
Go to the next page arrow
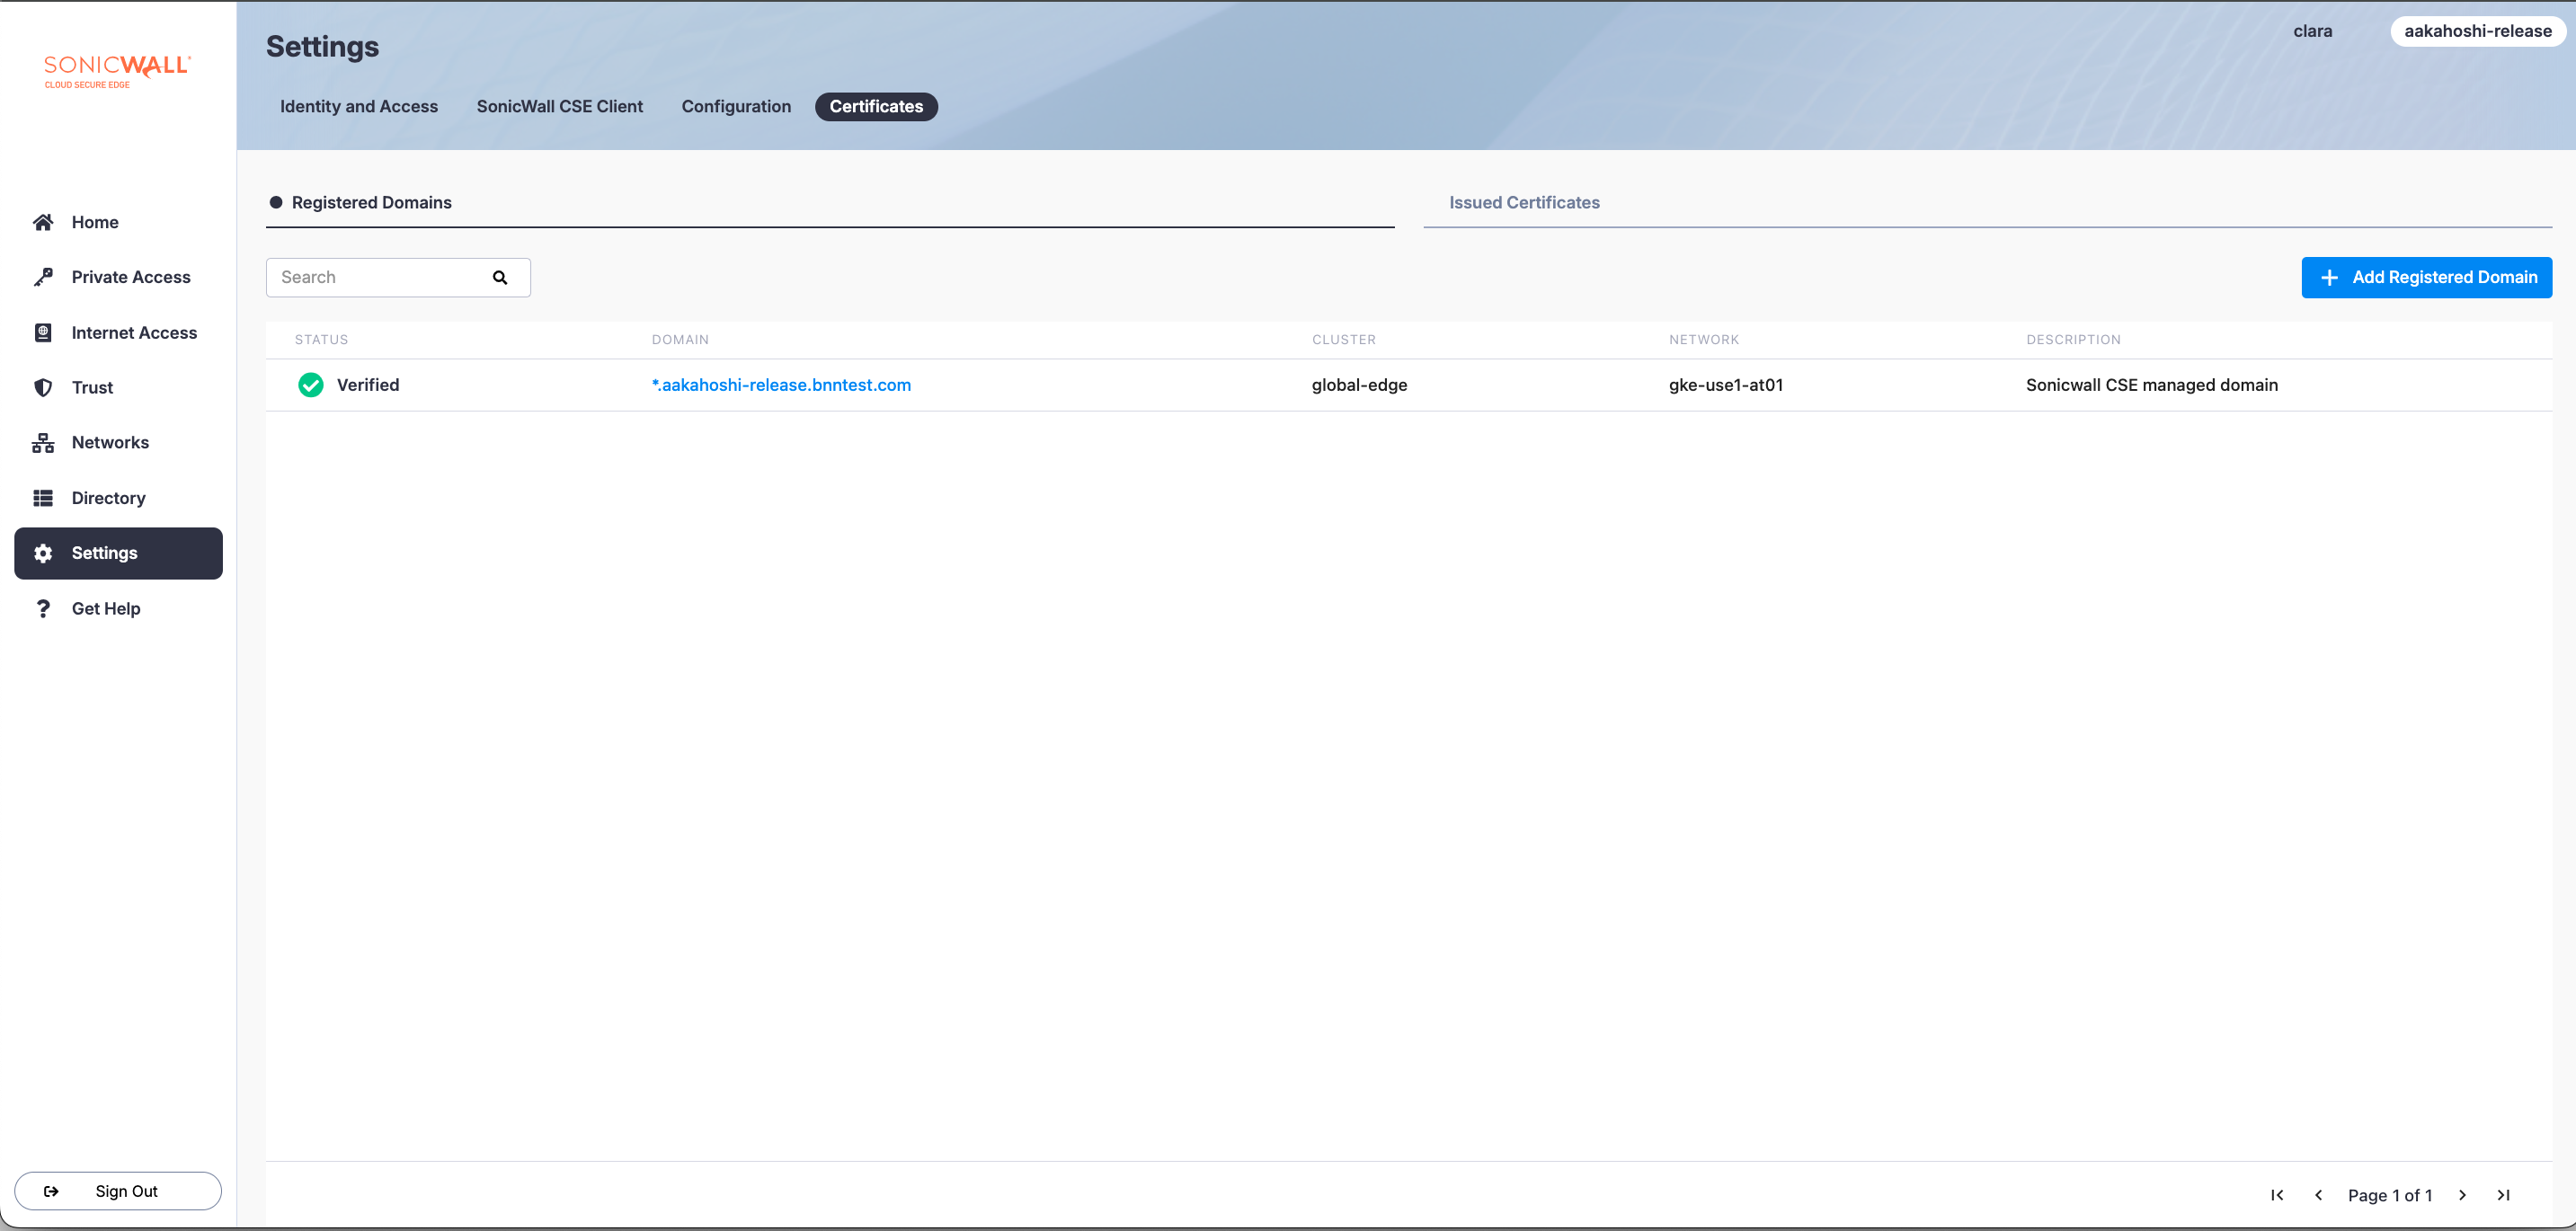[2463, 1195]
